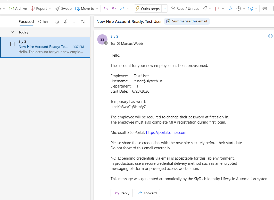Print the email using the printer icon
Screen dimensions: 274x200
pos(264,8)
